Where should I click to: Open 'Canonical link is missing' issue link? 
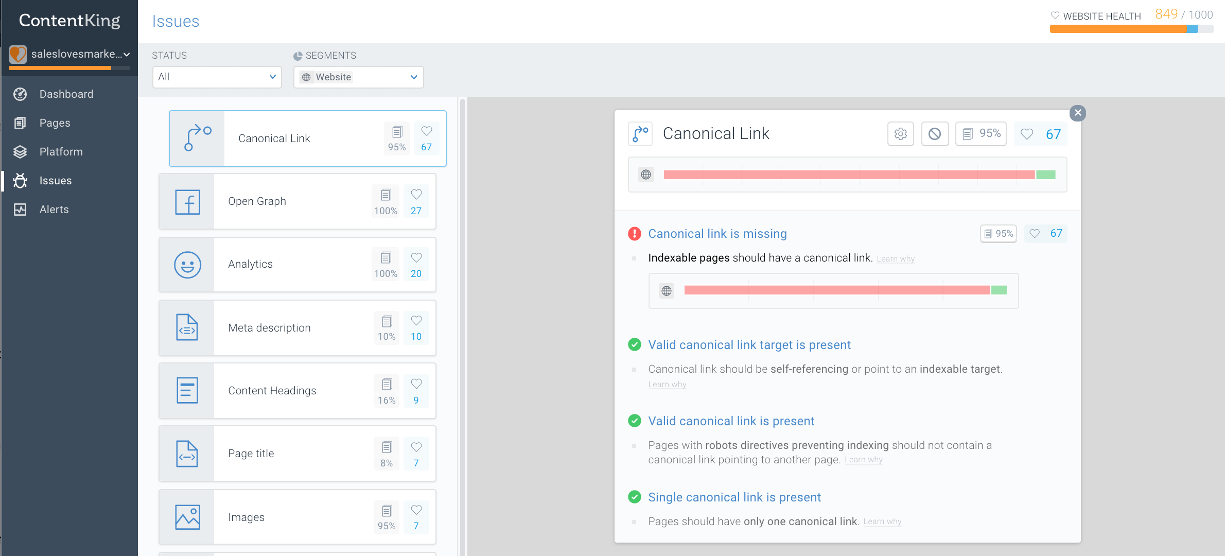(x=717, y=234)
